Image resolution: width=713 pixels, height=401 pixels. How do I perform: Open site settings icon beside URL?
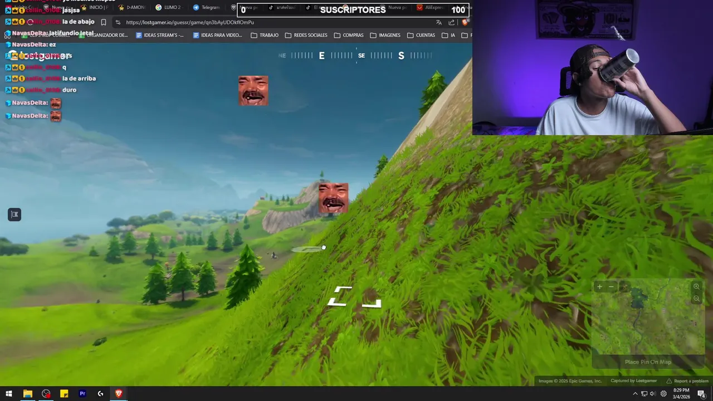click(x=118, y=22)
